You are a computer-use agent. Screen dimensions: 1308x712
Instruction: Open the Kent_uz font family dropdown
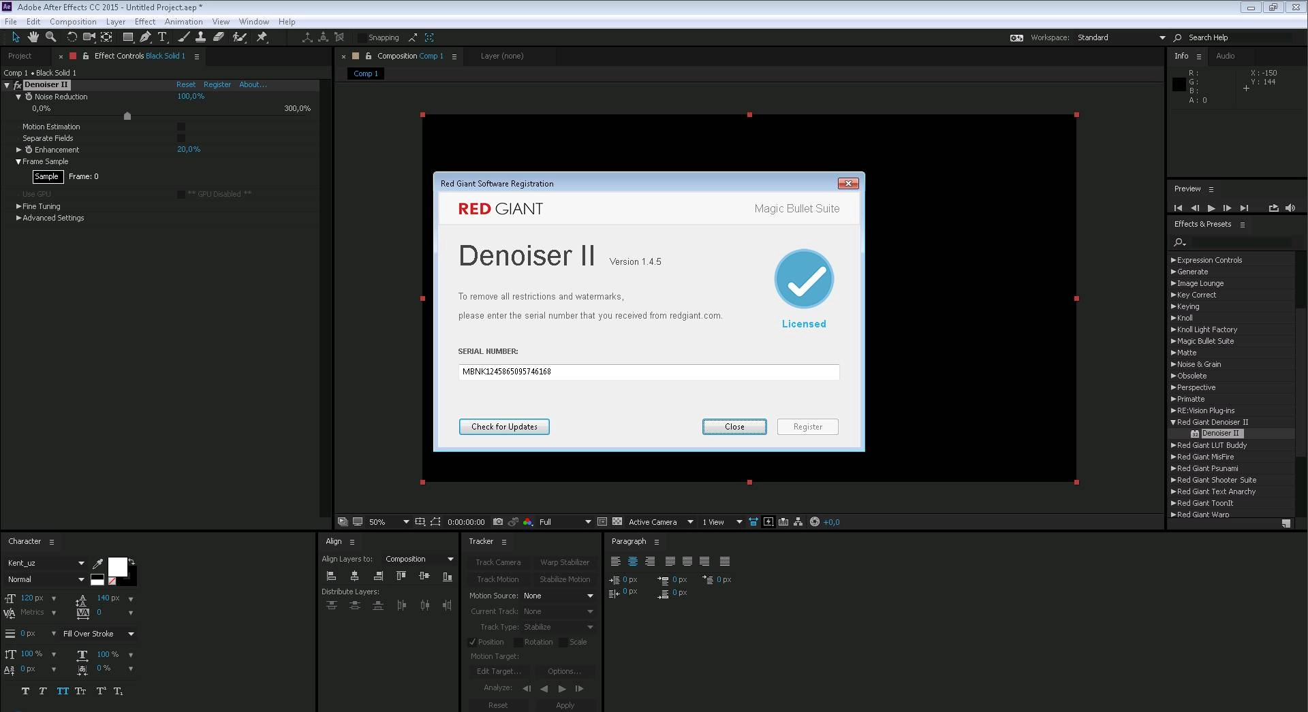[x=46, y=563]
